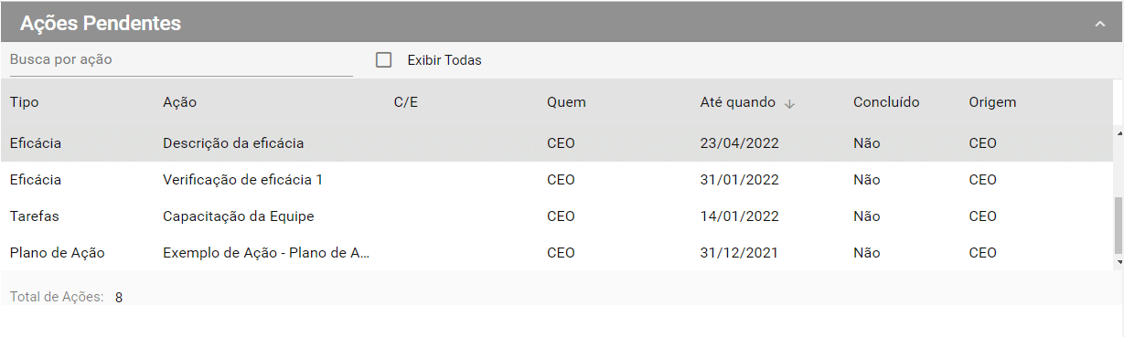Click the vertical scrollbar thumb
1124x337 pixels.
click(1119, 225)
